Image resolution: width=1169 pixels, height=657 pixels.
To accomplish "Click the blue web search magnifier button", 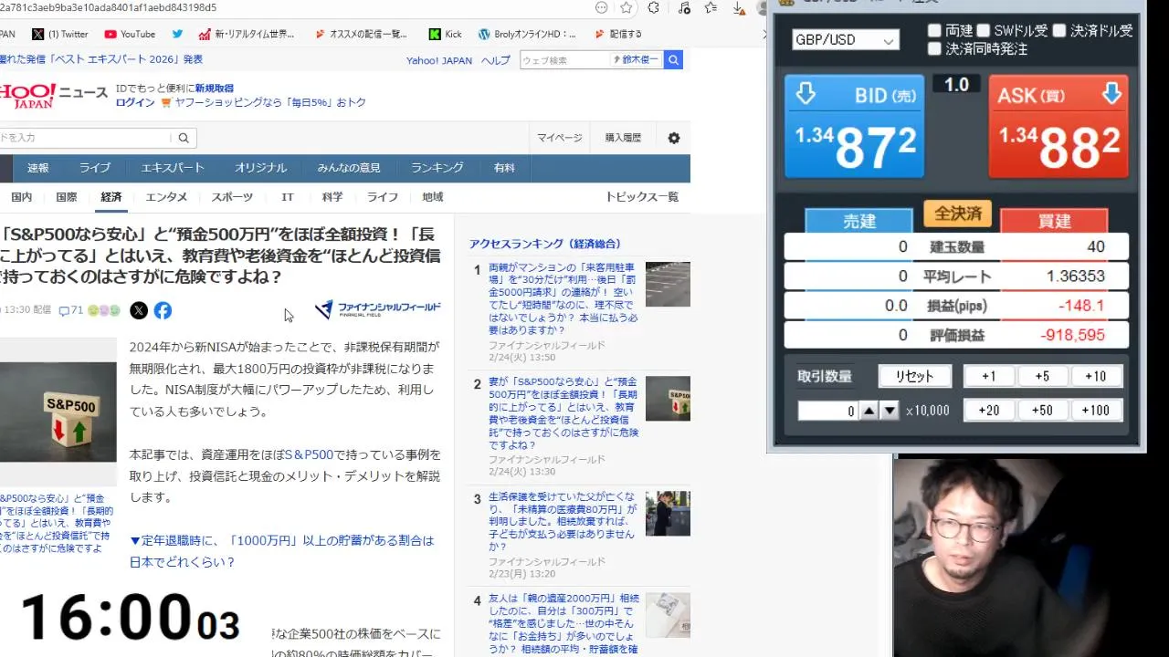I will point(673,60).
